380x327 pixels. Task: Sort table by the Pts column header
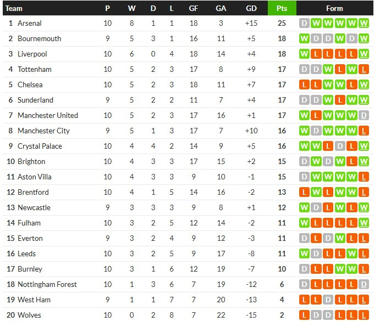(x=282, y=8)
